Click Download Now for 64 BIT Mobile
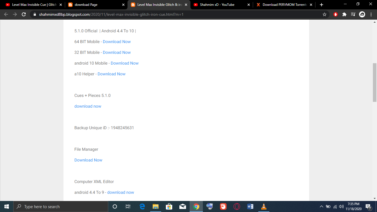The height and width of the screenshot is (212, 377). tap(117, 42)
